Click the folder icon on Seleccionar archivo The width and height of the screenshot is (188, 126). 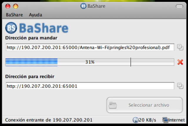pos(113,105)
